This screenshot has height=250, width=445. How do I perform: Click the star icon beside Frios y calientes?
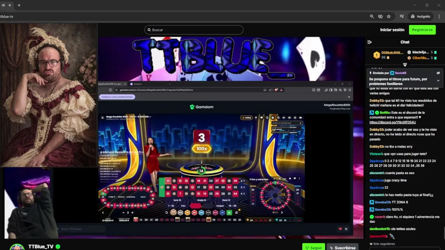pyautogui.click(x=290, y=178)
